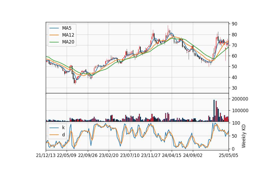The height and width of the screenshot is (183, 254).
Task: Click the 100000 volume axis label
Action: (x=240, y=111)
